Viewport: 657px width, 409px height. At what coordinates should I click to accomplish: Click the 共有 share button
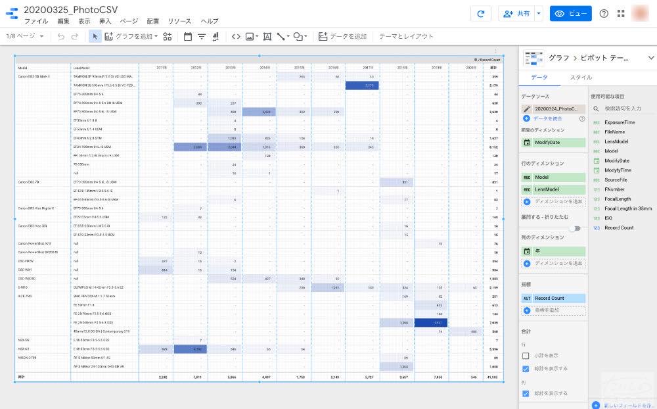pyautogui.click(x=516, y=13)
